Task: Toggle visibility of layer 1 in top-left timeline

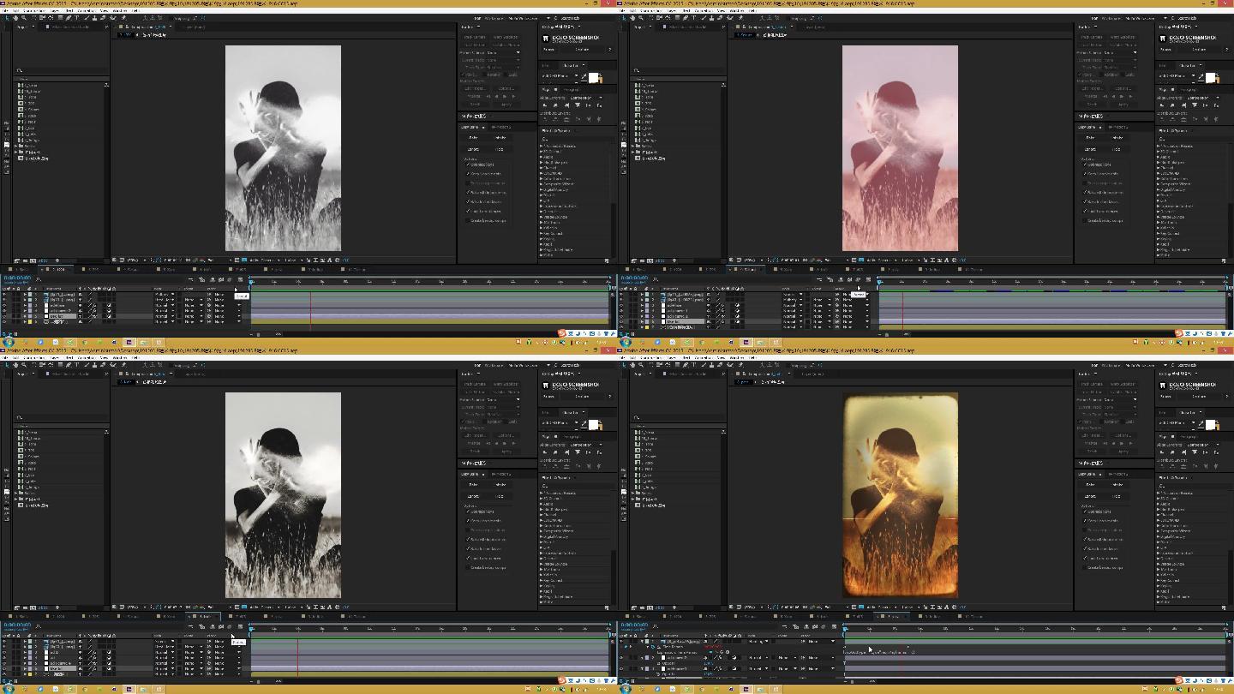Action: (x=4, y=294)
